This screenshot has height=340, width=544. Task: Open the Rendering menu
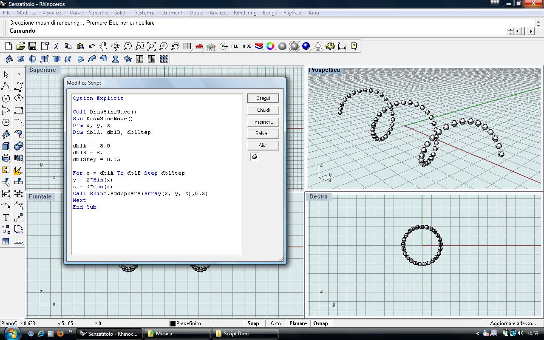(x=245, y=13)
